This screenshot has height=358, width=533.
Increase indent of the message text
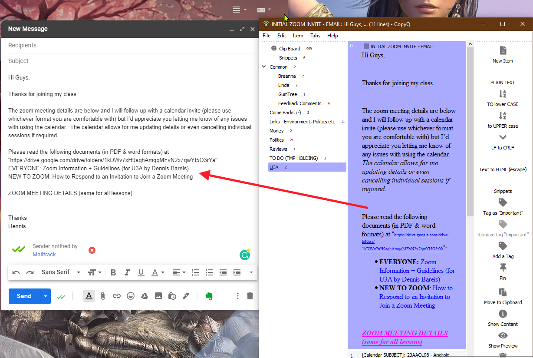tap(237, 272)
